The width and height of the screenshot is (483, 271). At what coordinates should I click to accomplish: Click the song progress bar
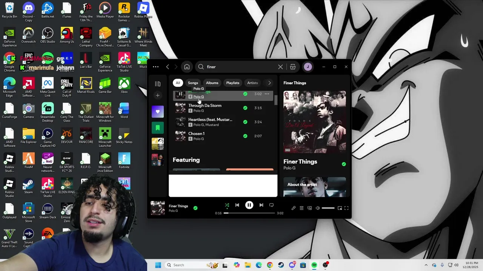pos(249,213)
